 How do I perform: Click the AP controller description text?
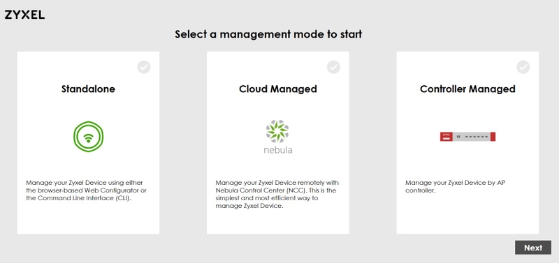pyautogui.click(x=456, y=186)
